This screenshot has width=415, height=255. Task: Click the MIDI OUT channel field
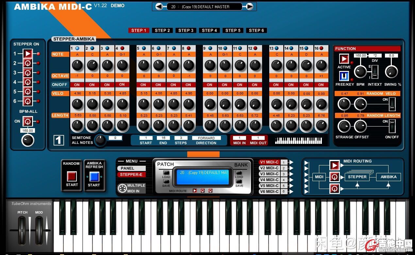tap(258, 138)
